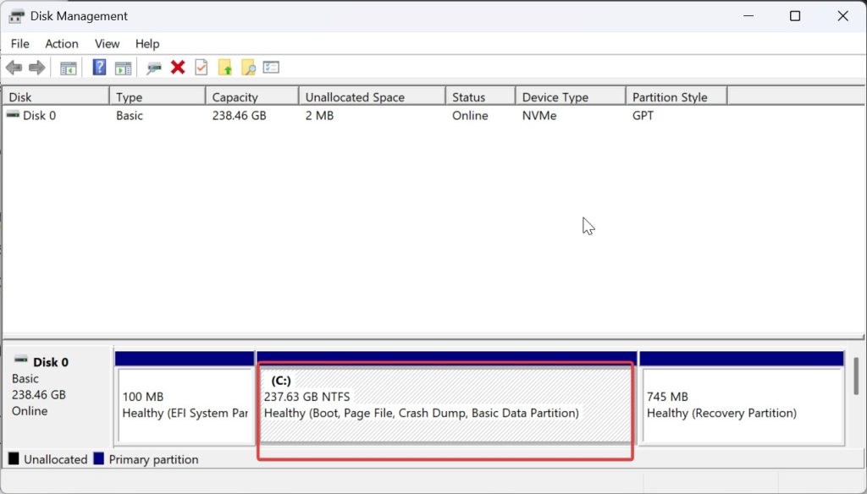Click the Unallocated Space column header
867x494 pixels.
point(371,97)
